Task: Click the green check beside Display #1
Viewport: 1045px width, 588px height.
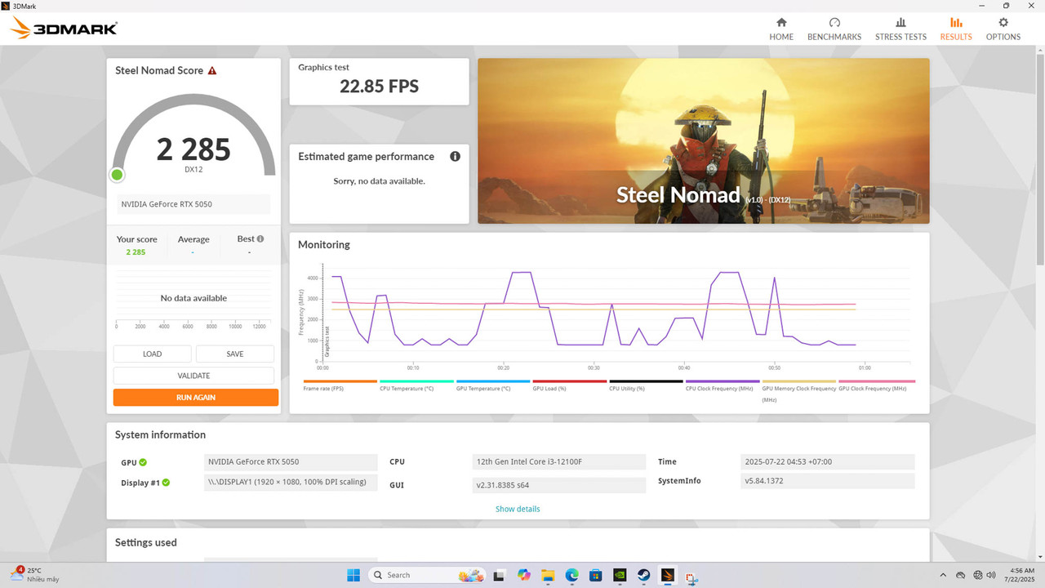Action: click(x=166, y=483)
